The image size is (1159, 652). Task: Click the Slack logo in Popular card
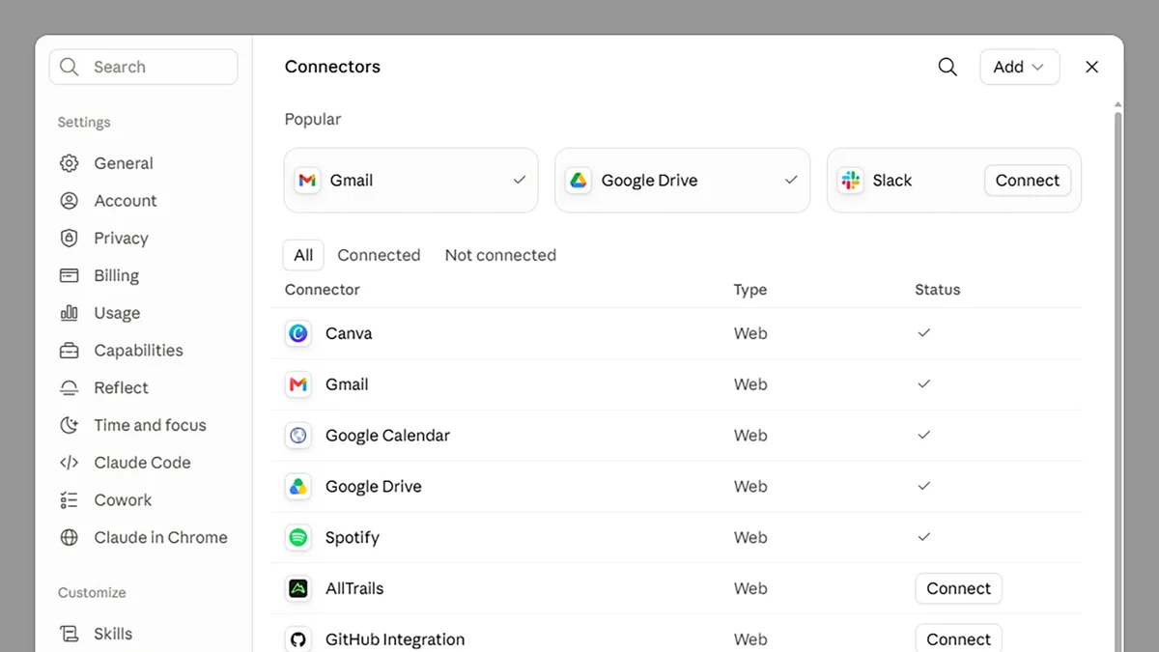[x=850, y=180]
